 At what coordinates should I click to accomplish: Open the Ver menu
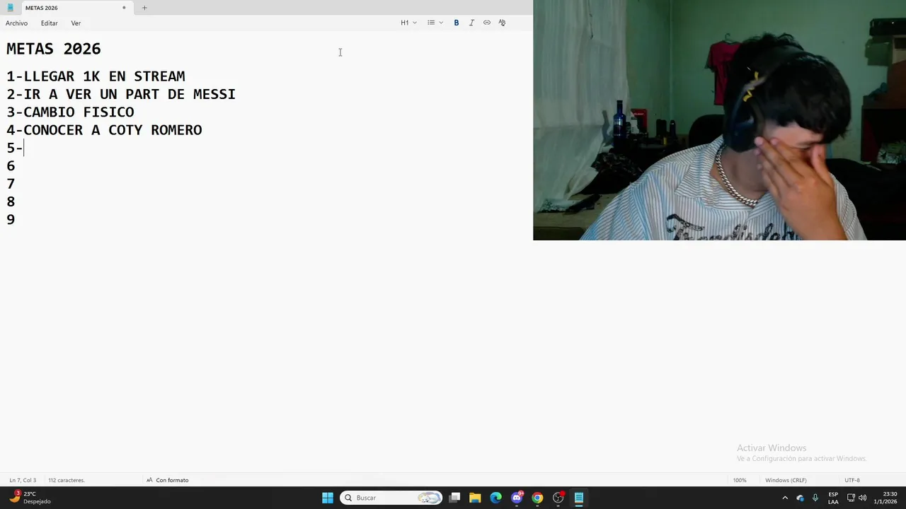pos(76,23)
